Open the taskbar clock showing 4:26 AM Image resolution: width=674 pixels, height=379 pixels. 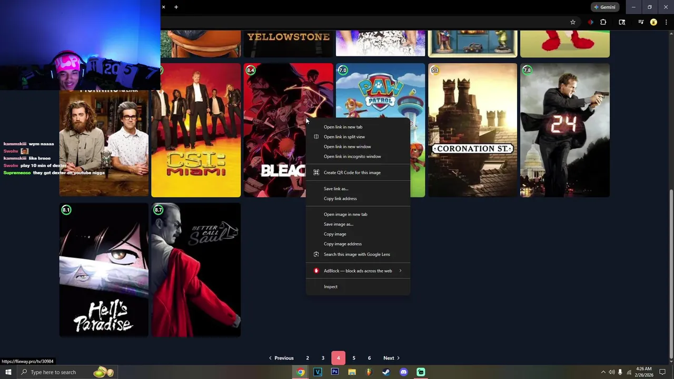(644, 372)
